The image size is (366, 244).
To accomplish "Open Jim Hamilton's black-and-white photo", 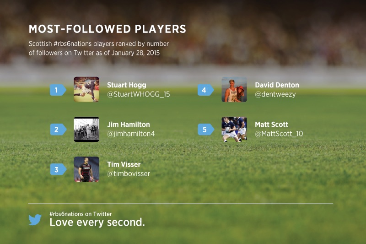I will tap(86, 129).
